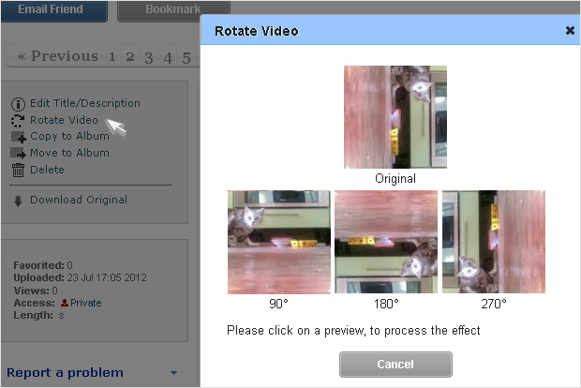Click the Download Original down-arrow icon

18,201
